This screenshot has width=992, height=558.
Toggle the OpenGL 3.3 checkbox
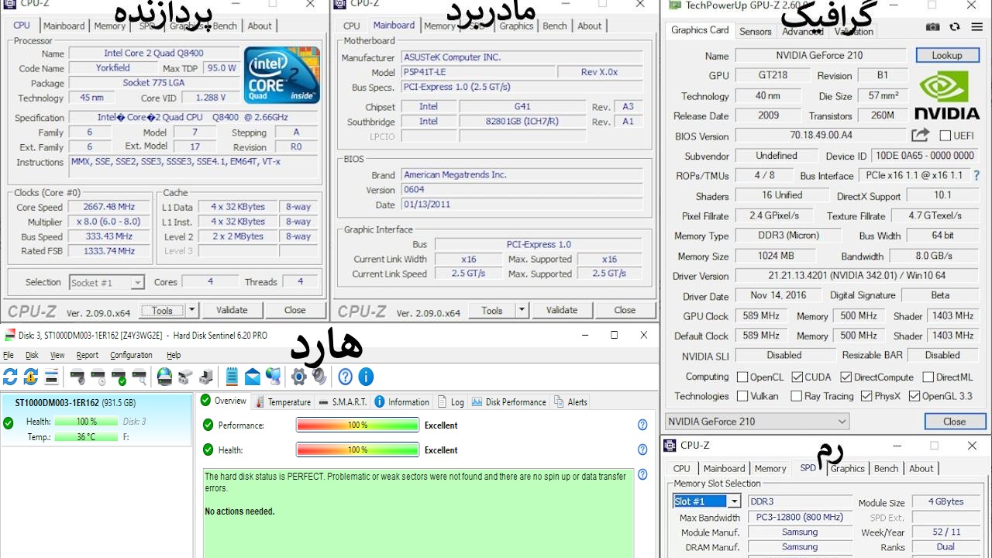(x=914, y=396)
